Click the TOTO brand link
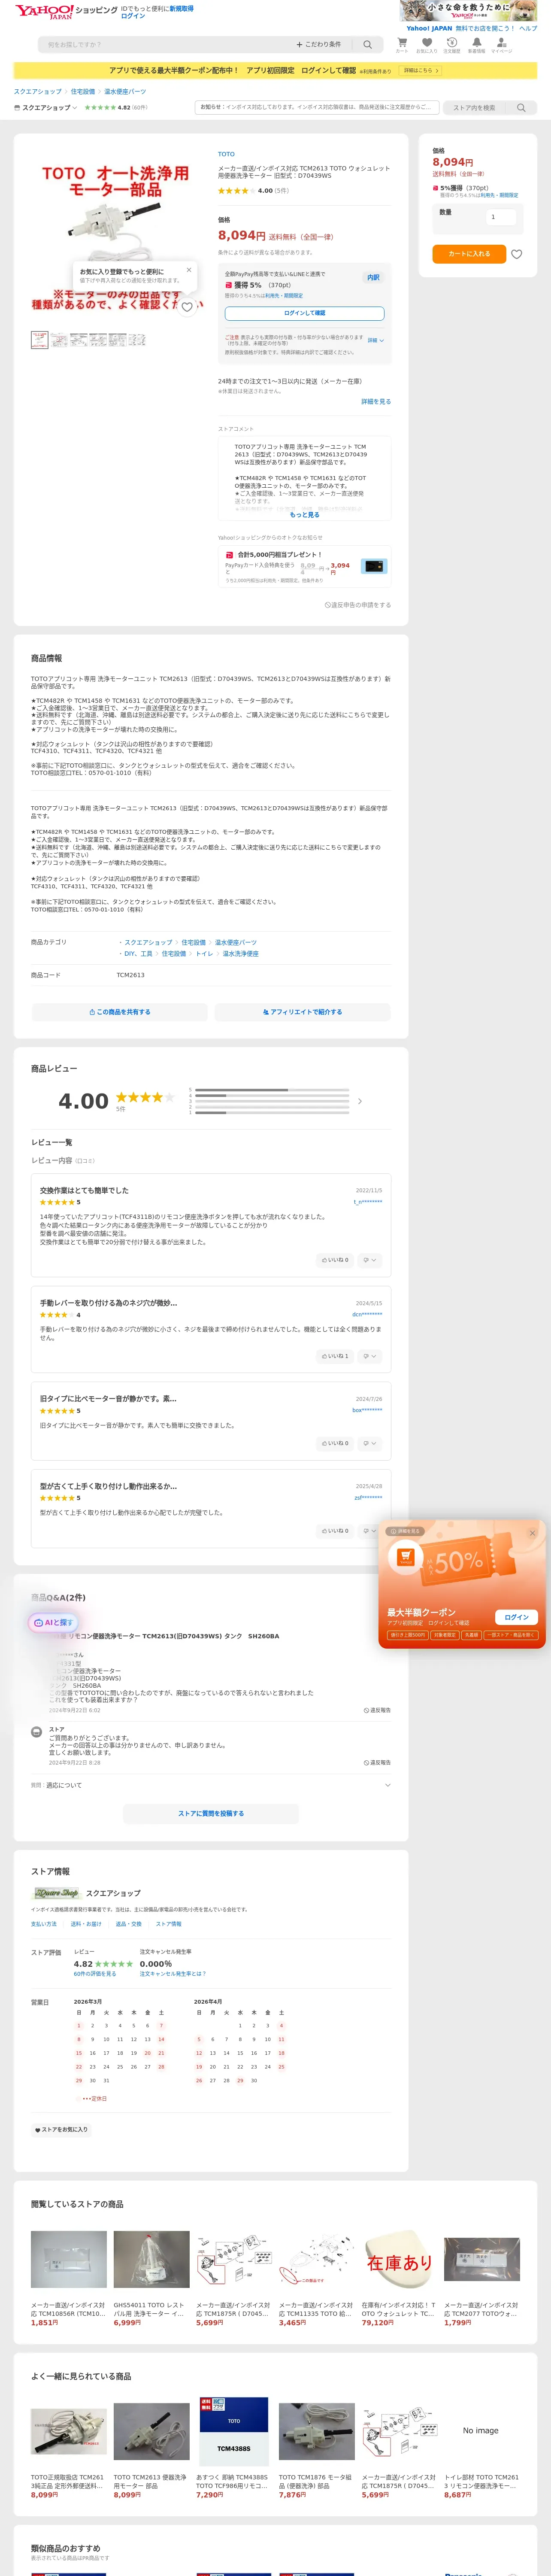This screenshot has height=2576, width=551. click(x=226, y=155)
